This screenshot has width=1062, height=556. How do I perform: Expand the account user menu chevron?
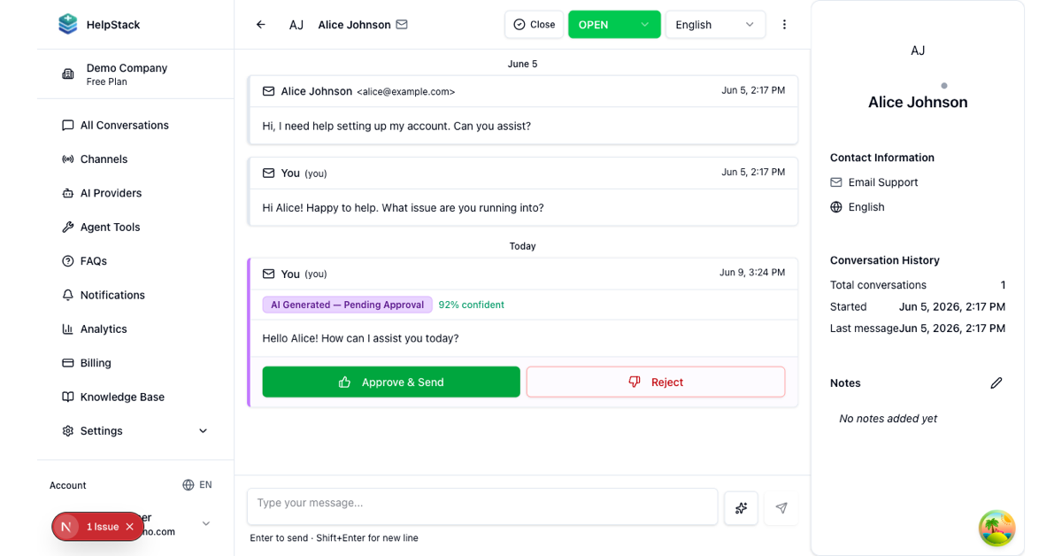click(205, 524)
